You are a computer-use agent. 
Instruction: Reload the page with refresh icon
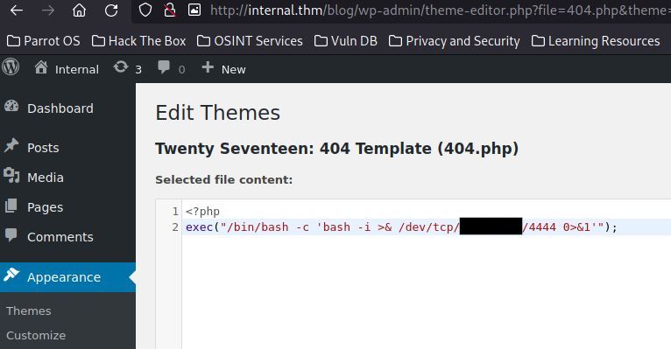(111, 10)
